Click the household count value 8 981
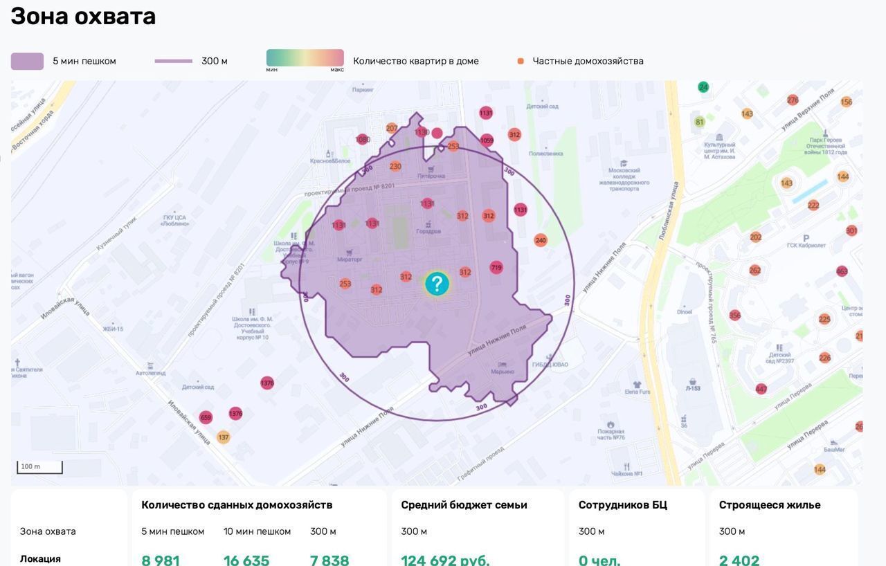This screenshot has width=886, height=566. [x=161, y=560]
